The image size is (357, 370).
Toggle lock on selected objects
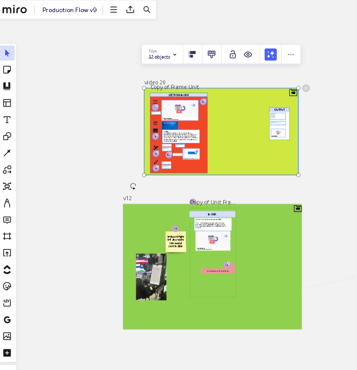[233, 55]
